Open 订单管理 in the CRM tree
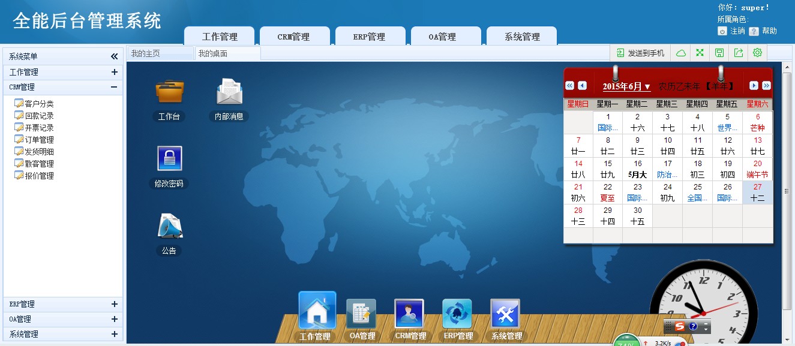The image size is (795, 346). coord(39,140)
